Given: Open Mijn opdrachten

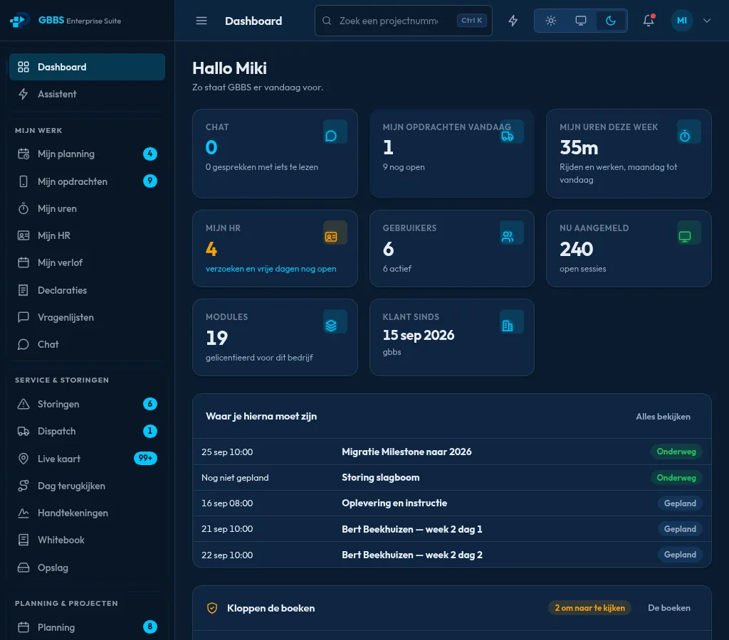Looking at the screenshot, I should tap(87, 181).
